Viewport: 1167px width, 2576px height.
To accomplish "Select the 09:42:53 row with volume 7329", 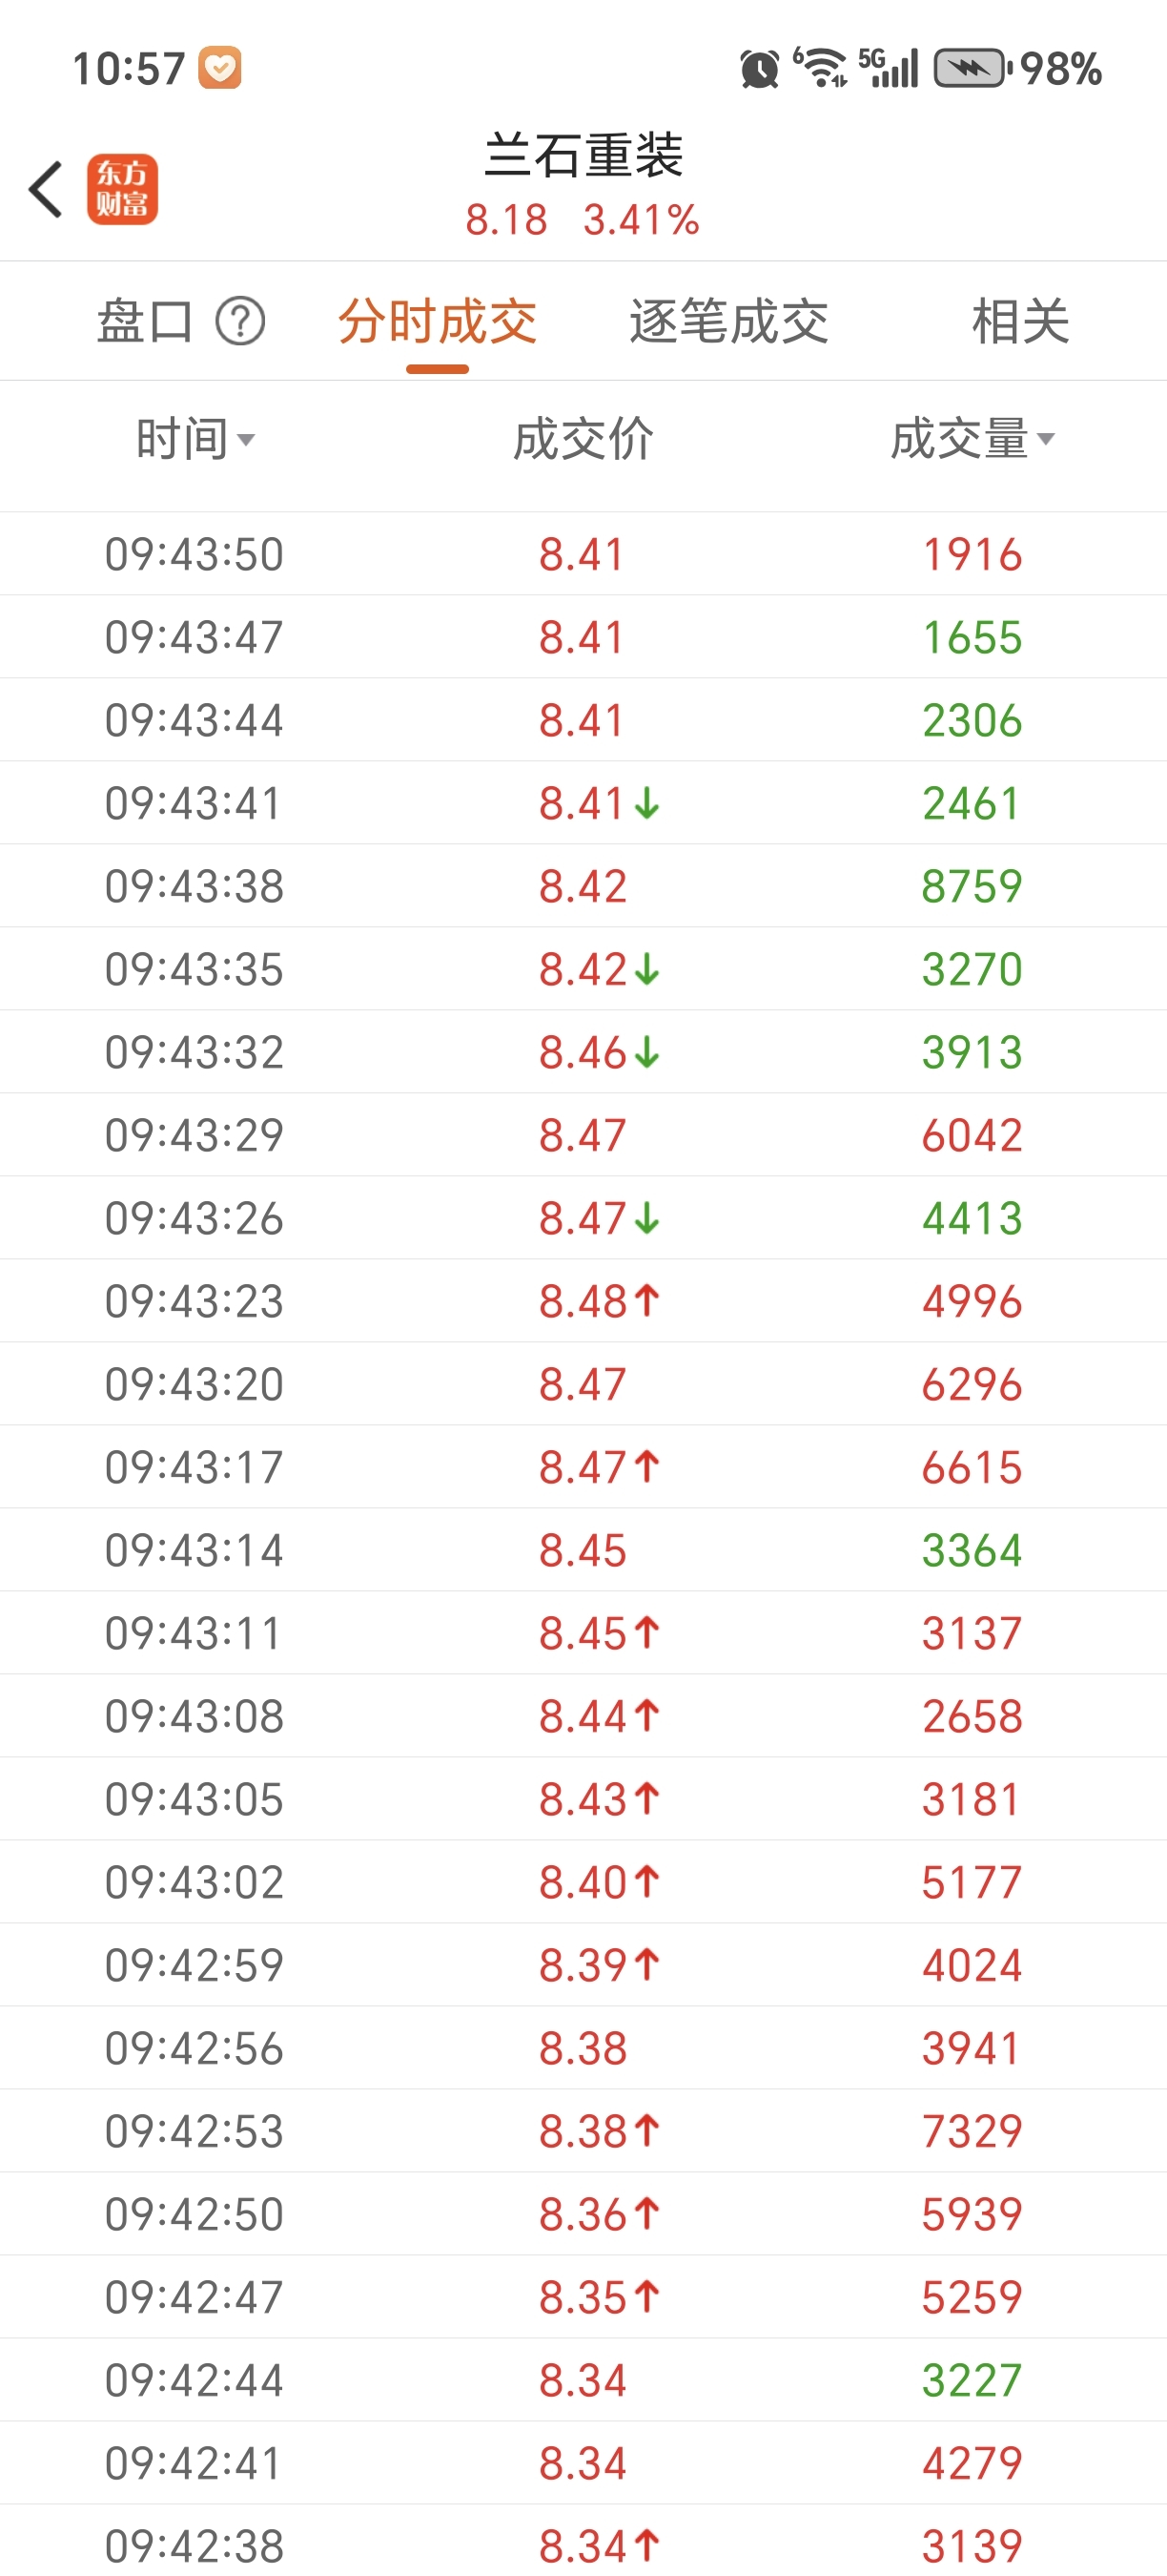I will click(x=583, y=2131).
